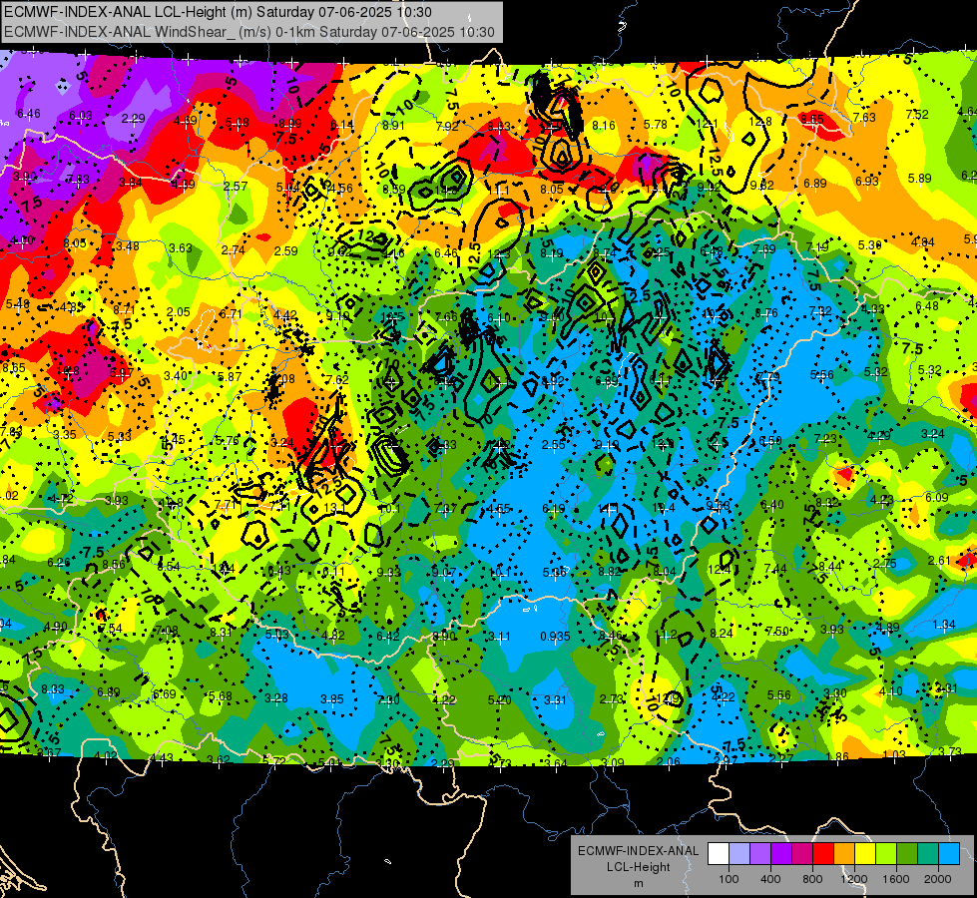
Task: Click the map value 5.78
Action: pos(656,125)
